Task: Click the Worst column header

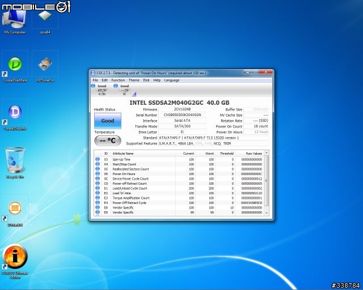Action: click(205, 153)
